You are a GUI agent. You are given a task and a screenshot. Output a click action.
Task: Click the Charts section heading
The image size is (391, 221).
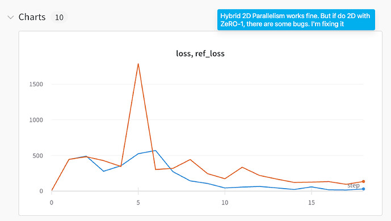[x=32, y=17]
